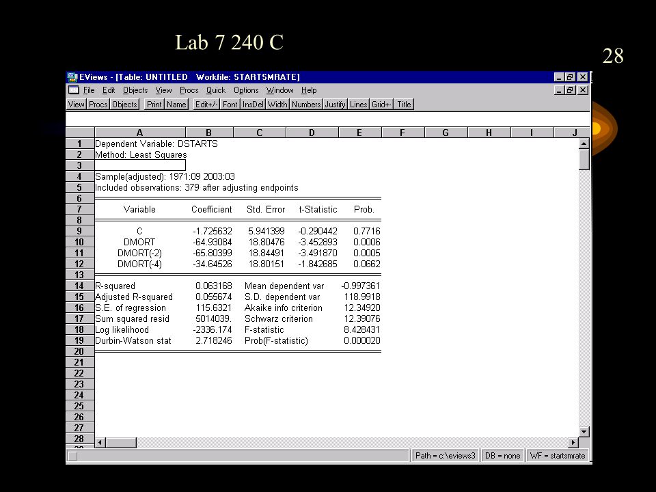
Task: Select column B header
Action: (x=209, y=133)
